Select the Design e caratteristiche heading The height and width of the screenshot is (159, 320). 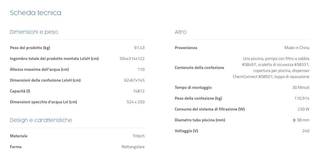point(41,120)
